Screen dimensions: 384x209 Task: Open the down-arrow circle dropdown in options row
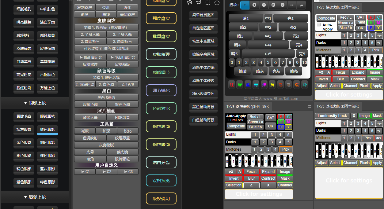pyautogui.click(x=283, y=5)
